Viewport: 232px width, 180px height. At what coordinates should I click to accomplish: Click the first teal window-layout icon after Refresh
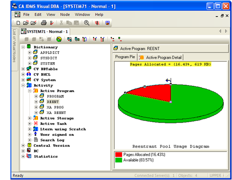pyautogui.click(x=69, y=39)
